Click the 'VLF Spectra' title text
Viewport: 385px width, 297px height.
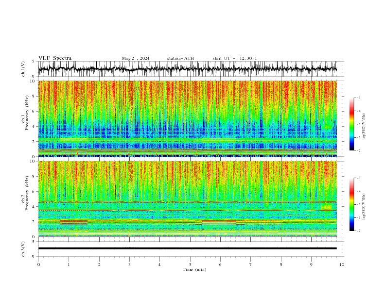[55, 58]
